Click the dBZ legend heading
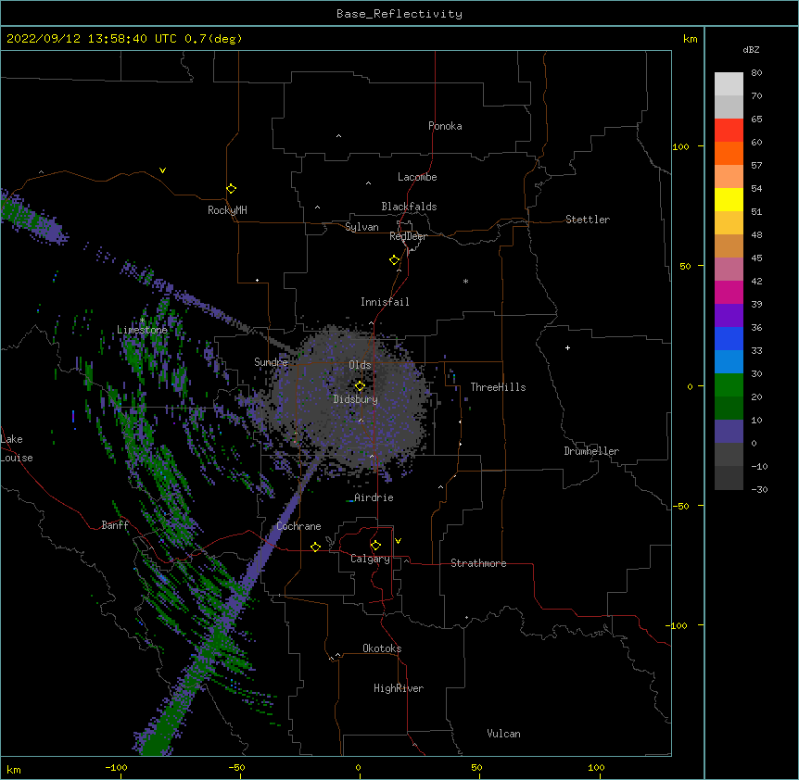This screenshot has width=799, height=780. (751, 49)
